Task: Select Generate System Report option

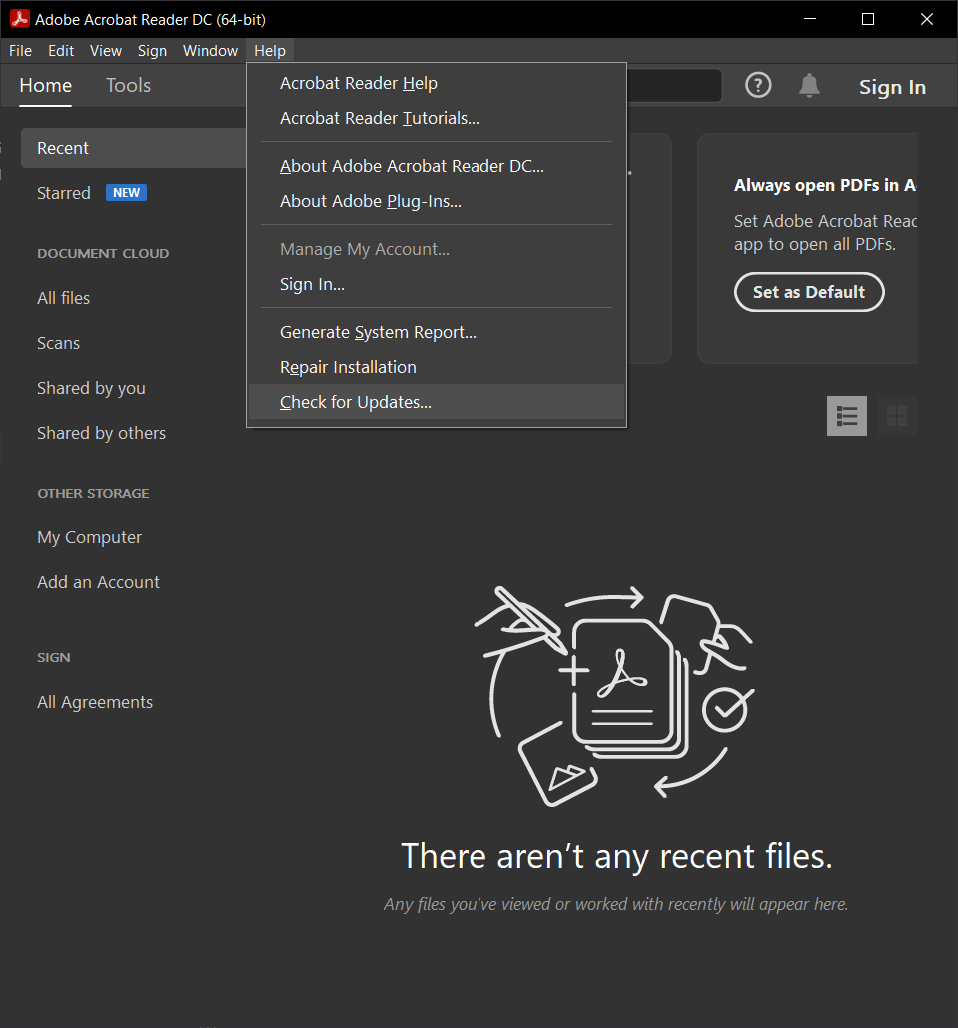Action: (x=377, y=331)
